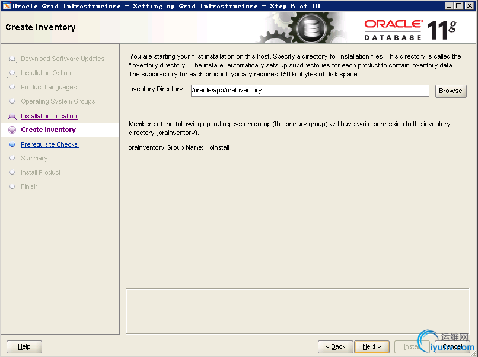478x357 pixels.
Task: Focus the Inventory Directory path field
Action: click(310, 91)
